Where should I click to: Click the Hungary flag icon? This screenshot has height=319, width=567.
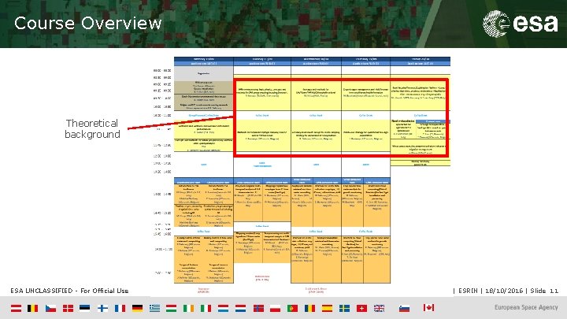tap(172, 308)
